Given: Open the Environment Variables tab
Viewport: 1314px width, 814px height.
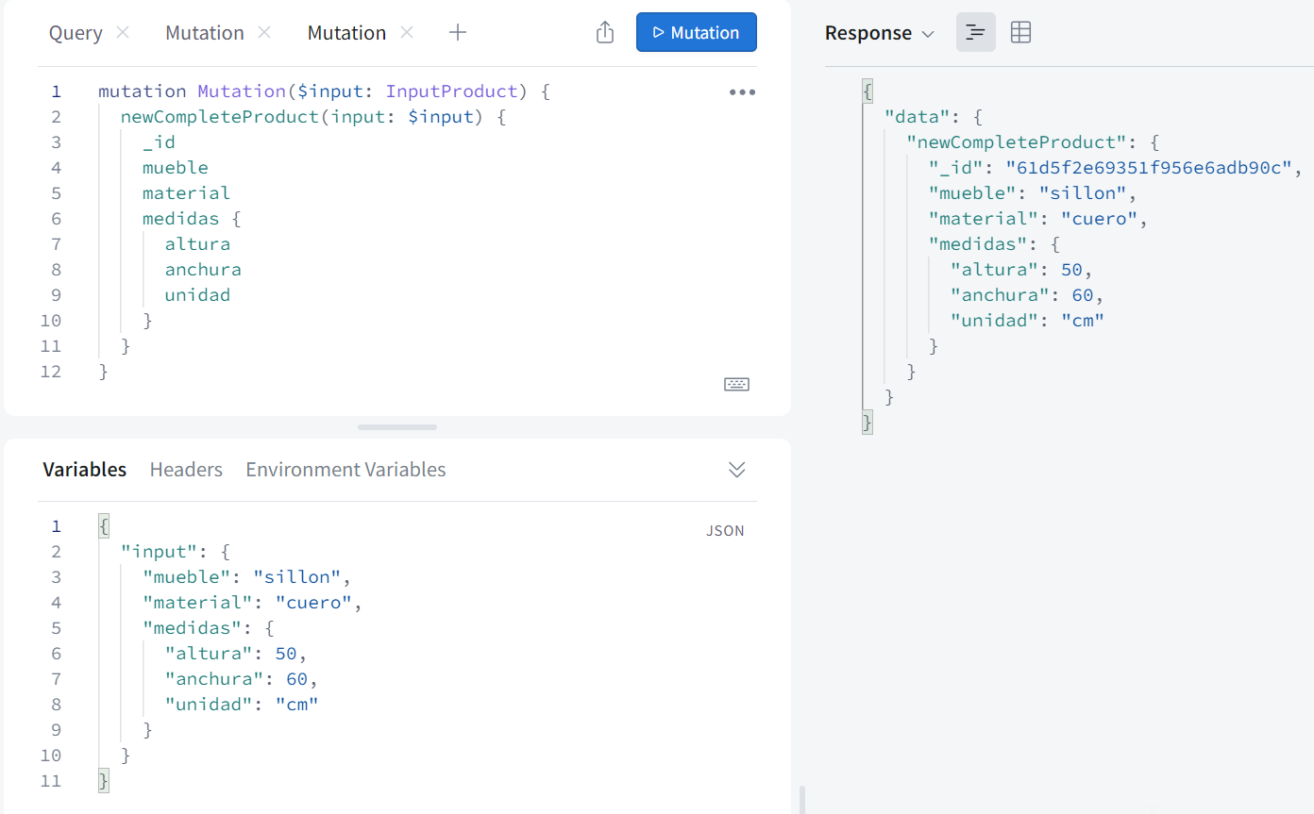Looking at the screenshot, I should coord(345,469).
